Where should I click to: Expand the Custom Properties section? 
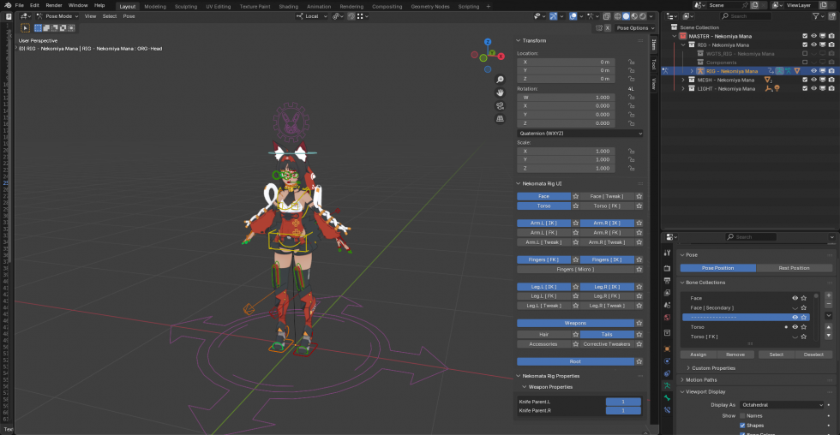(x=712, y=368)
